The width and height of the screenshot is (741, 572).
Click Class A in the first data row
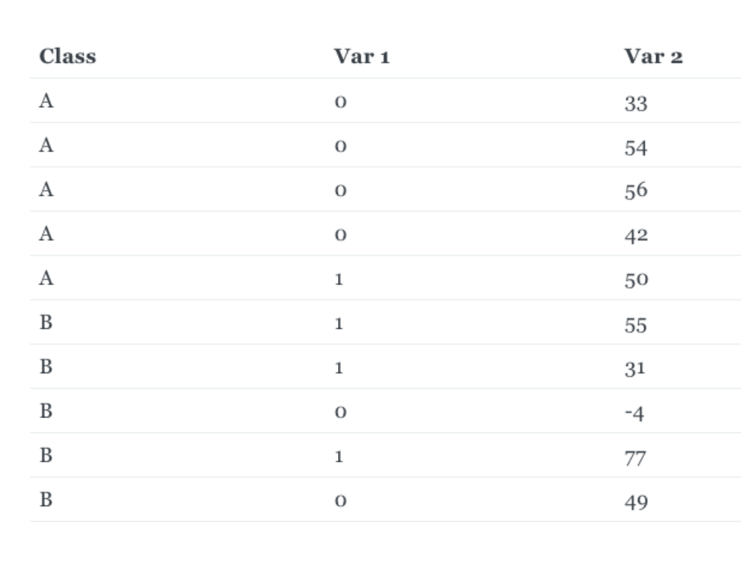(x=47, y=101)
